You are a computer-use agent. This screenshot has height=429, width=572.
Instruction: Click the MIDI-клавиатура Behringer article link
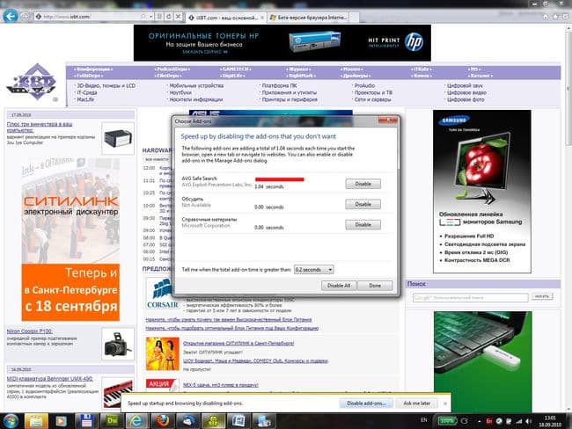click(49, 379)
